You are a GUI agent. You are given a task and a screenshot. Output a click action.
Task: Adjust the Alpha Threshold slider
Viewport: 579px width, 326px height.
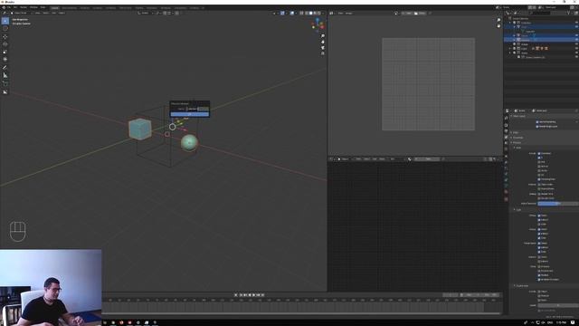tap(557, 203)
